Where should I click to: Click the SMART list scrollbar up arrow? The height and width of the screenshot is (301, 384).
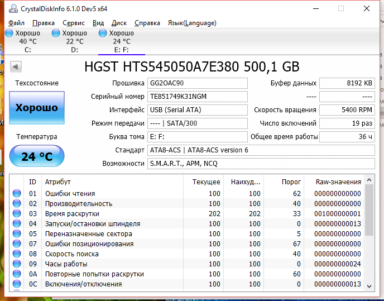pyautogui.click(x=369, y=180)
